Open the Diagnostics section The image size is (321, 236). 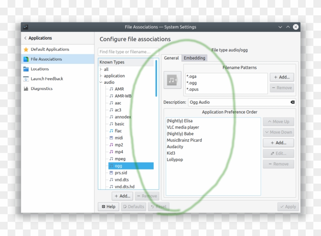[26, 88]
